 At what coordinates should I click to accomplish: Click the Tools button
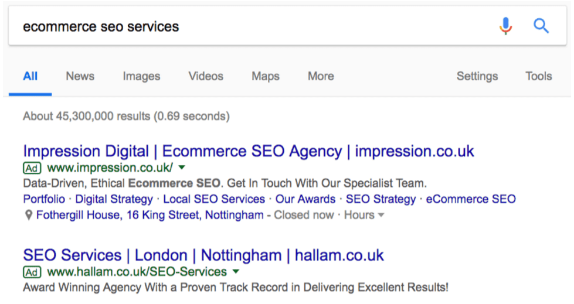click(538, 76)
